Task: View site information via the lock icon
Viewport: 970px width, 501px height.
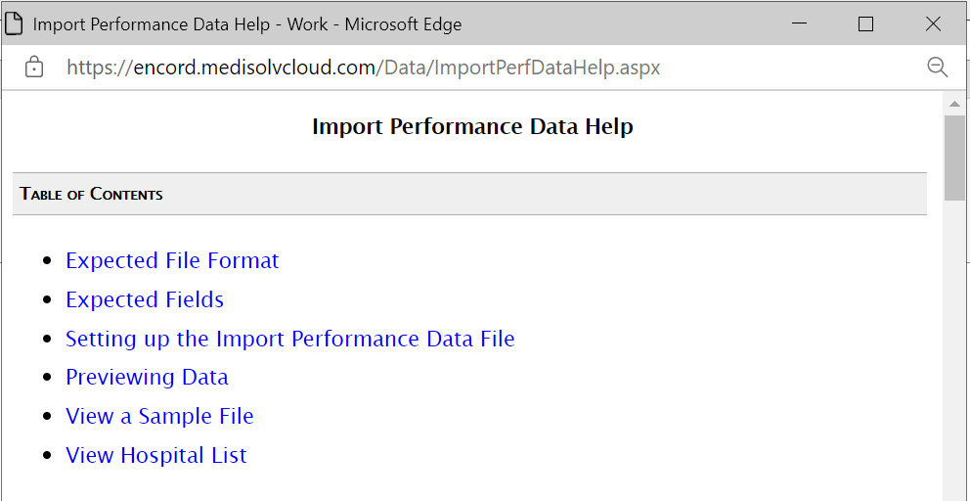Action: (34, 67)
